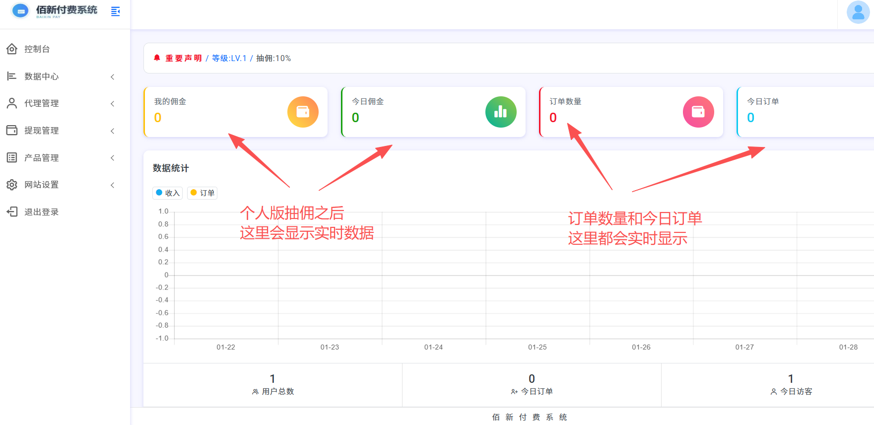Click the Baixin Pay logo icon
This screenshot has height=425, width=874.
[x=20, y=10]
